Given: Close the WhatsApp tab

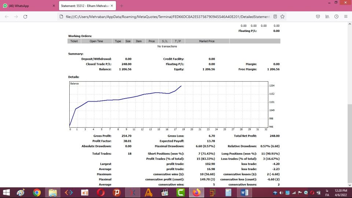Looking at the screenshot, I should click(x=54, y=6).
